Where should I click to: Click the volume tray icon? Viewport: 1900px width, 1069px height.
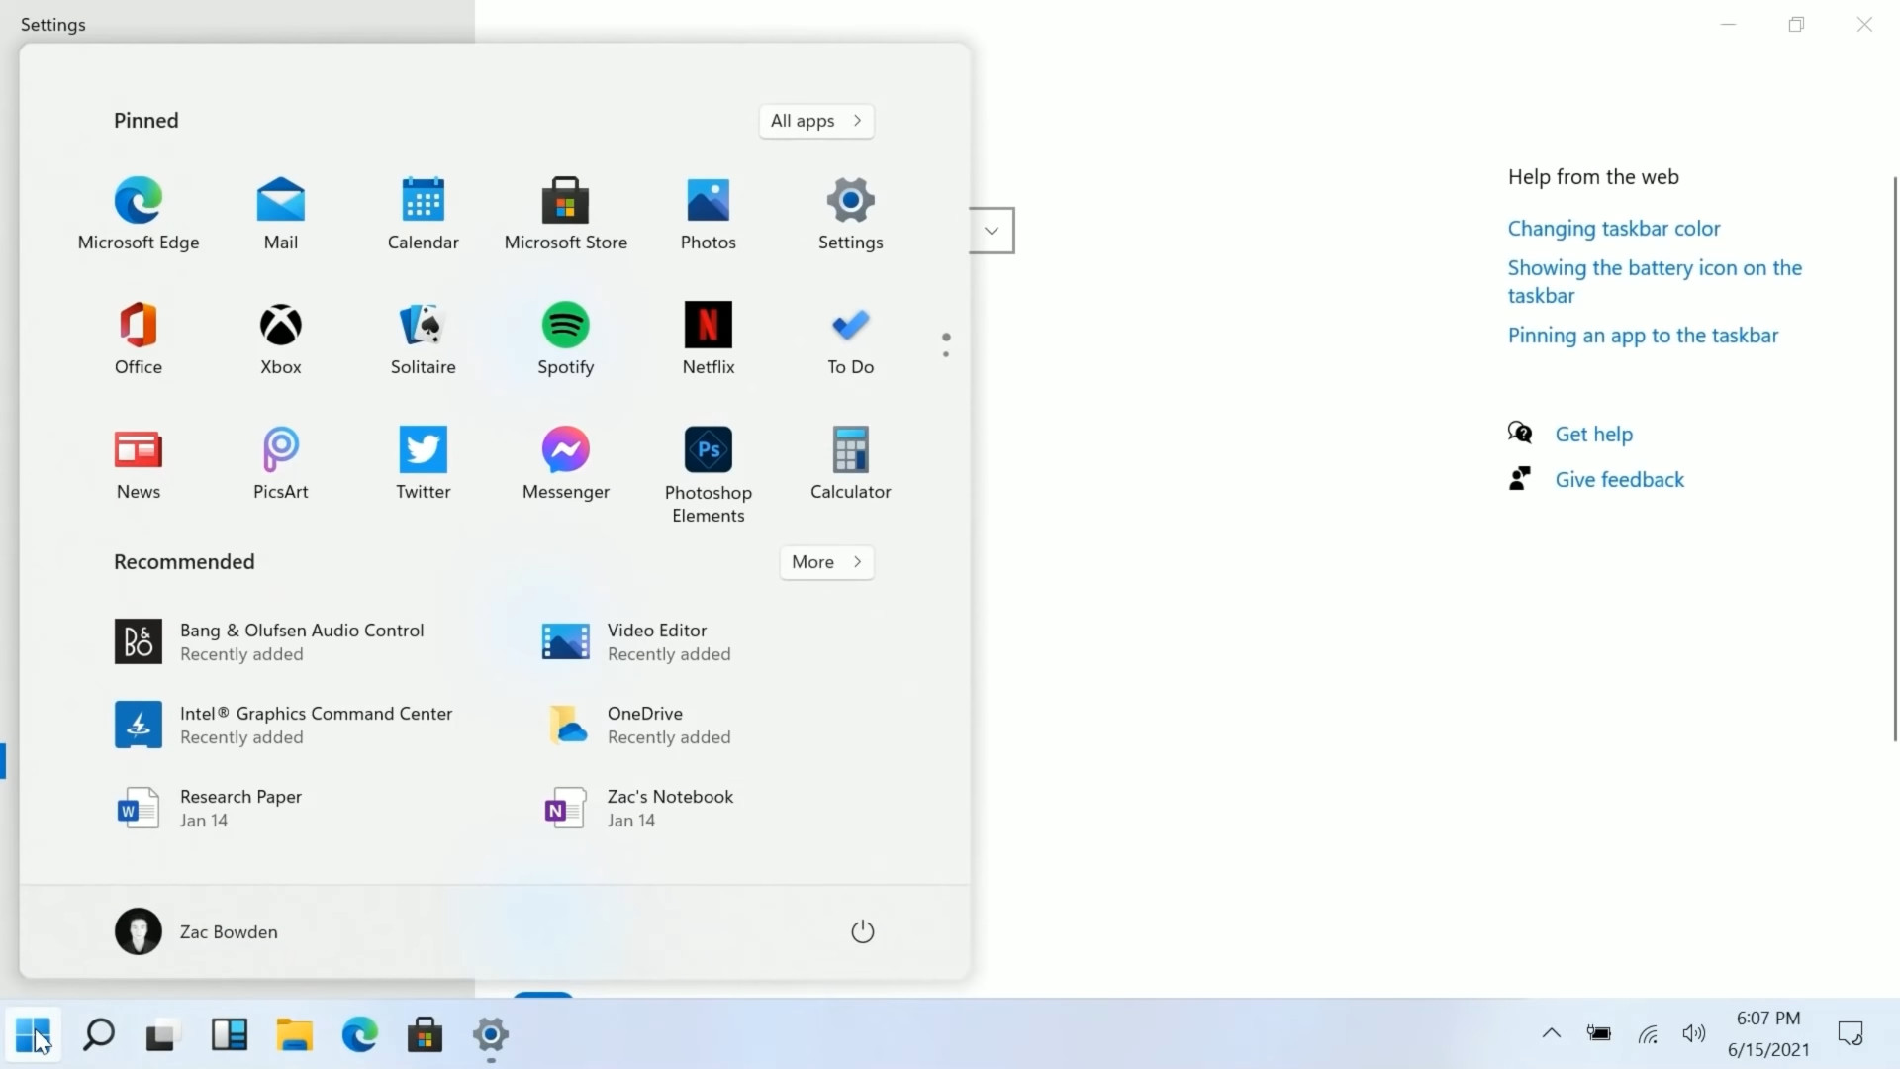(x=1693, y=1033)
